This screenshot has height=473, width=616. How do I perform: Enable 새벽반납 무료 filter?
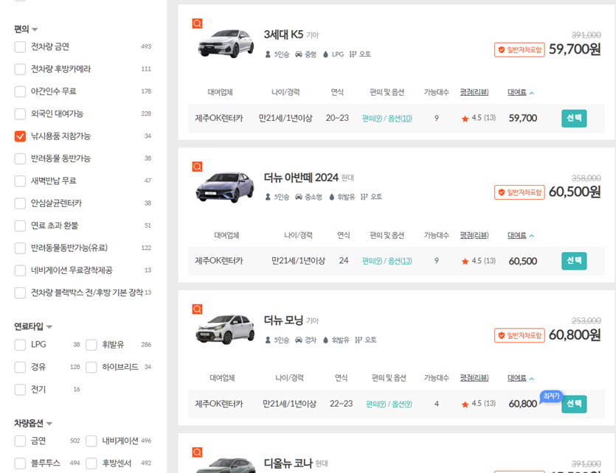pyautogui.click(x=20, y=181)
